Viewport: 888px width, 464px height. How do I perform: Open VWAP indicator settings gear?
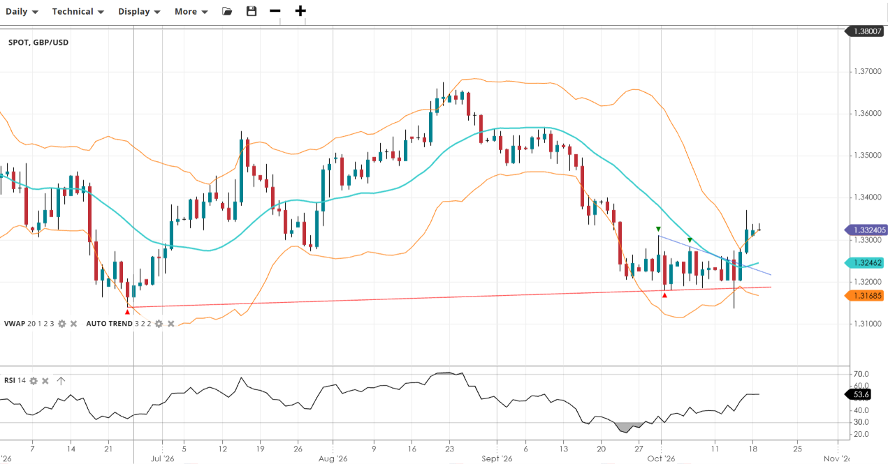pos(61,324)
